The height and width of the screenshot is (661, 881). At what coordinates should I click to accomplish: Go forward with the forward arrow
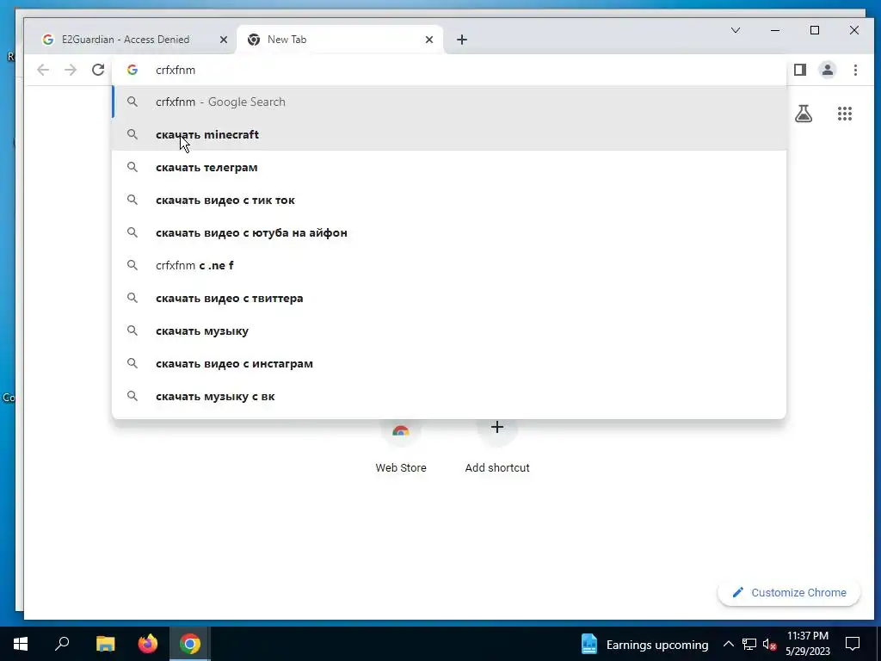click(x=71, y=70)
